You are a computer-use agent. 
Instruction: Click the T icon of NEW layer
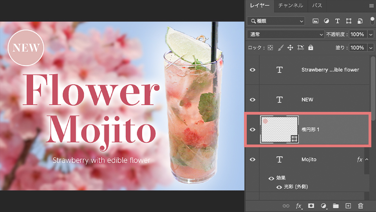pyautogui.click(x=280, y=99)
